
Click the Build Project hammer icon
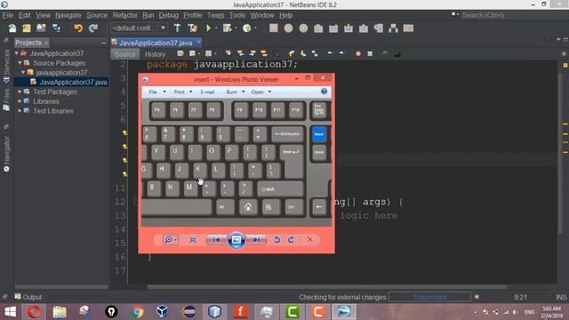click(177, 28)
